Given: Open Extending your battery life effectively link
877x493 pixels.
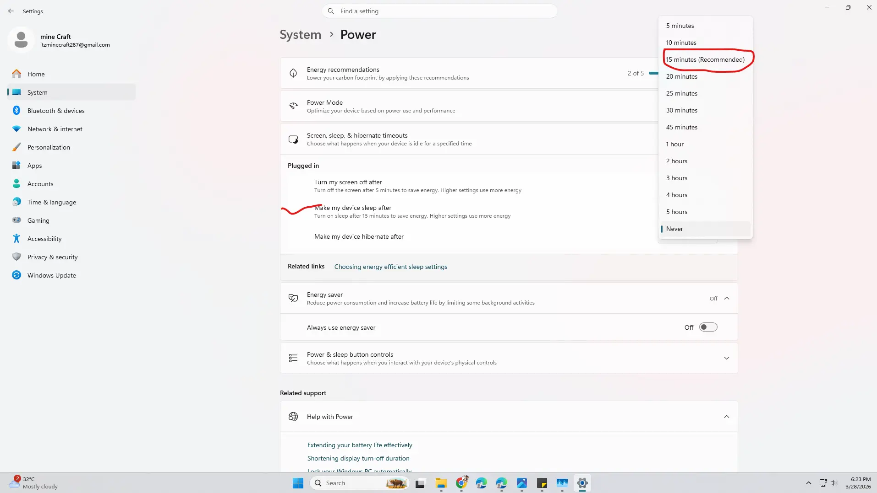Looking at the screenshot, I should click(x=359, y=445).
